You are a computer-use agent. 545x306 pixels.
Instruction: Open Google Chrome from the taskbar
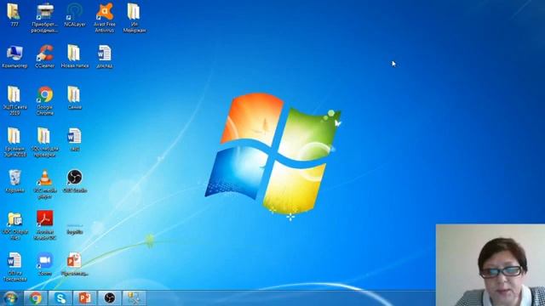coord(36,298)
